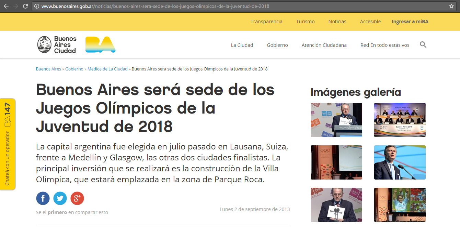Click the Medios de La Ciudad breadcrumb

(x=107, y=69)
